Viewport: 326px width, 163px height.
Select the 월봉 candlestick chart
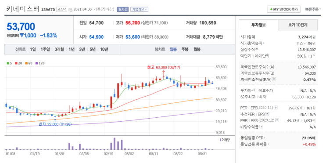pos(197,50)
